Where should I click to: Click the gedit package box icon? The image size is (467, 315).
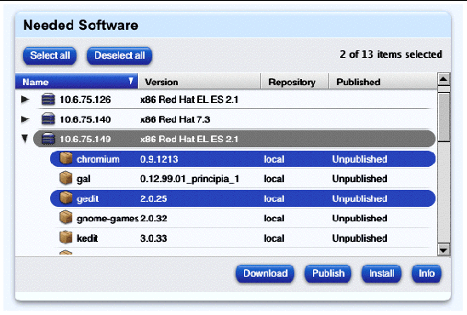65,198
